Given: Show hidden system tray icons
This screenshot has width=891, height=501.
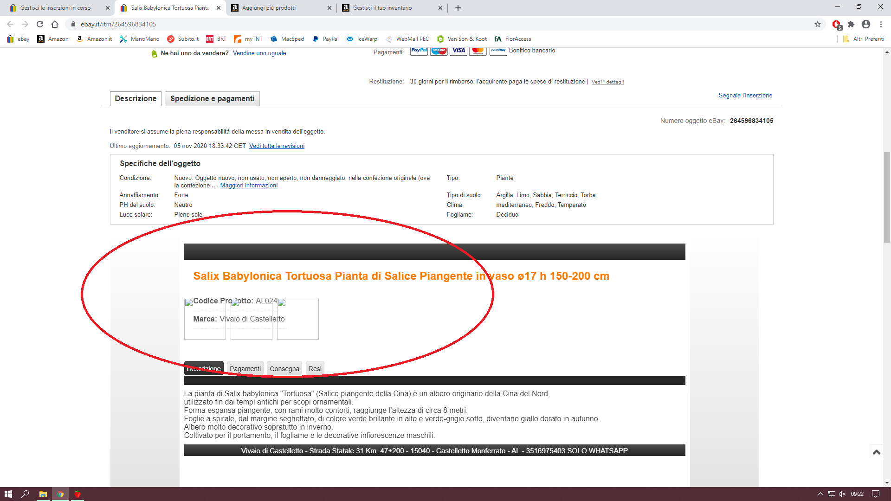Looking at the screenshot, I should (820, 494).
